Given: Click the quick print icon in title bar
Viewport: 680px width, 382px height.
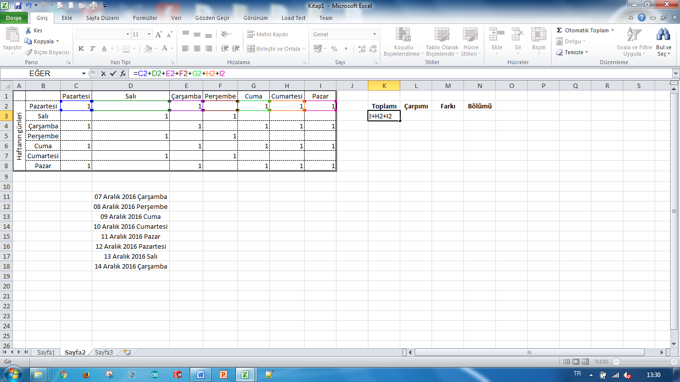Looking at the screenshot, I should coord(93,5).
